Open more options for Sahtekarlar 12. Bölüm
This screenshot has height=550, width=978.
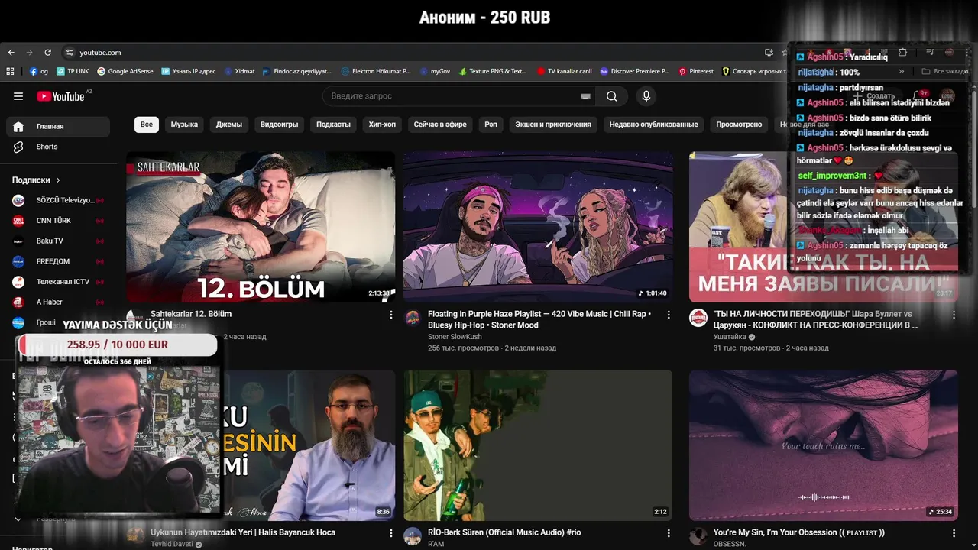point(391,315)
